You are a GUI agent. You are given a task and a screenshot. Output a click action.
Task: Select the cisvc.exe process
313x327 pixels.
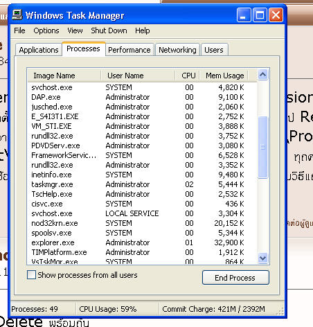[x=142, y=204]
